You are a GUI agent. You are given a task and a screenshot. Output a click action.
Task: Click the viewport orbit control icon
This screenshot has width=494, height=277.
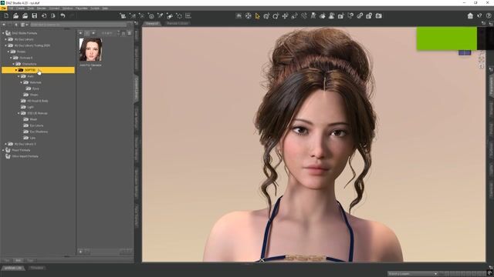481,53
